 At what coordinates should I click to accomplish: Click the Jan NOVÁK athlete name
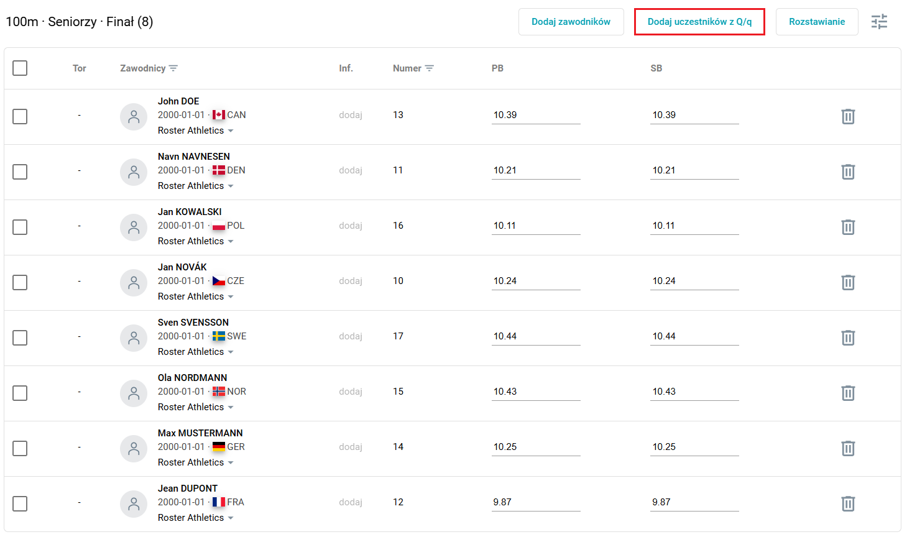point(182,267)
